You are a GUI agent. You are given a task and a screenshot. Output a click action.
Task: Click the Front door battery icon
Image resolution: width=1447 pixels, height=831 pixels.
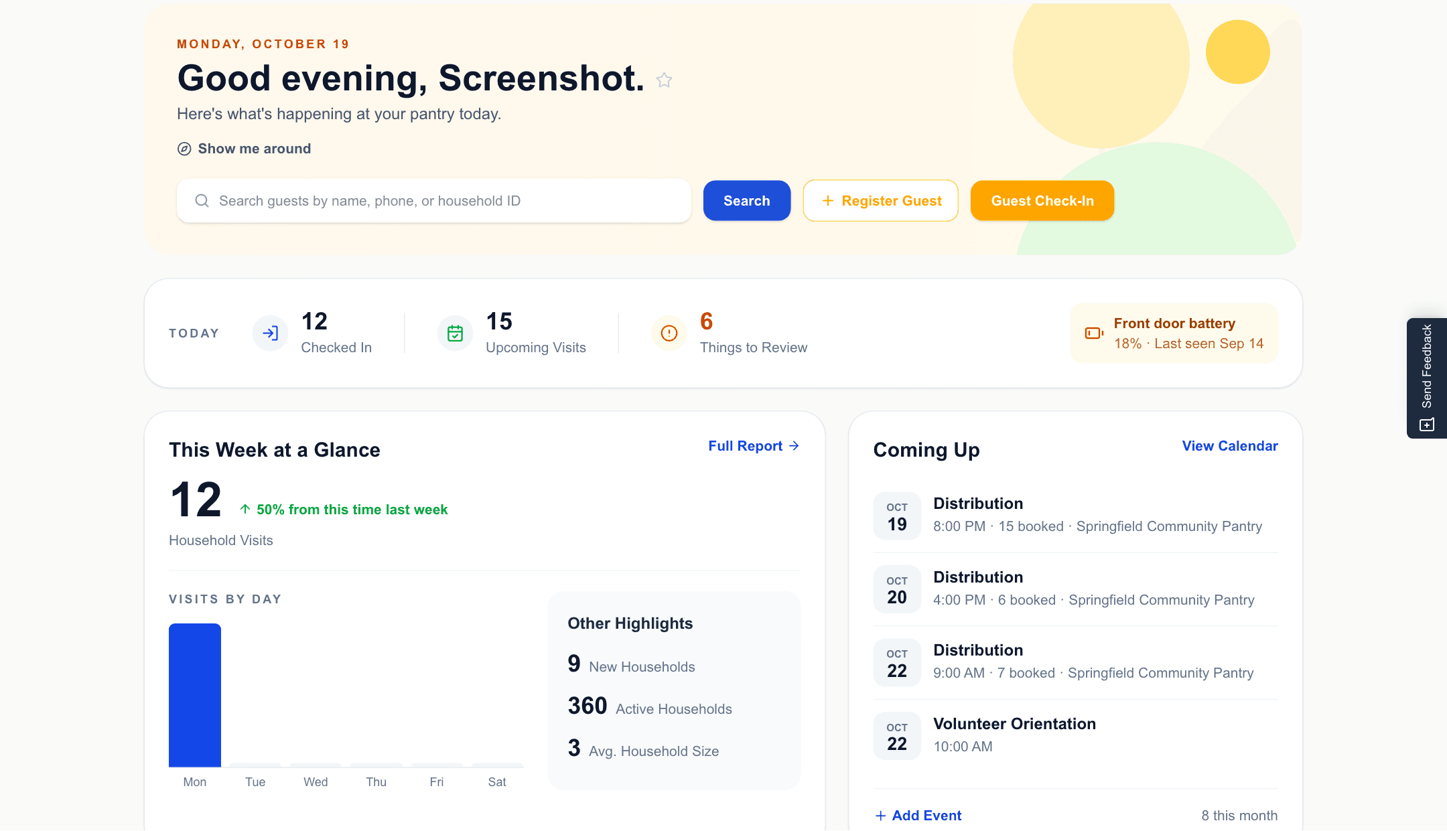click(x=1094, y=333)
